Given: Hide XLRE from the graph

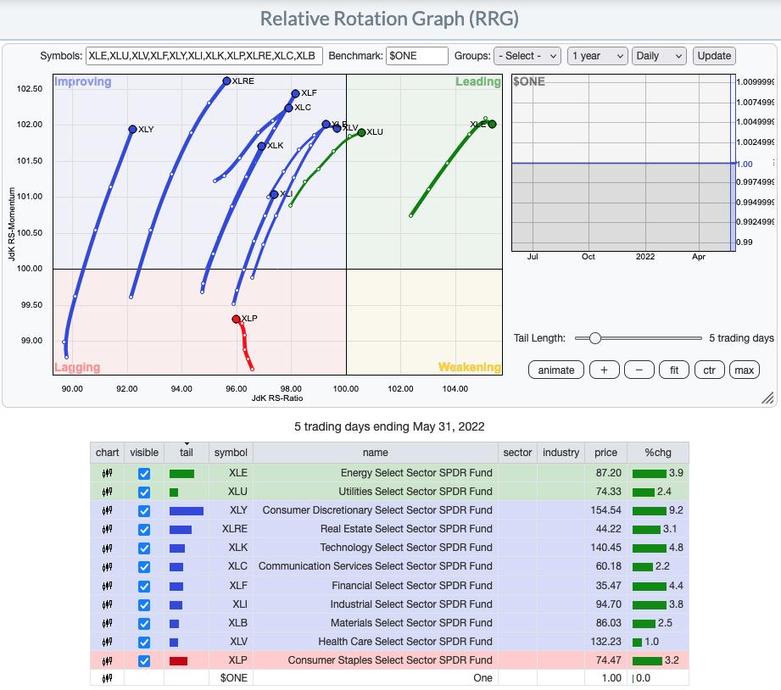Looking at the screenshot, I should 144,530.
